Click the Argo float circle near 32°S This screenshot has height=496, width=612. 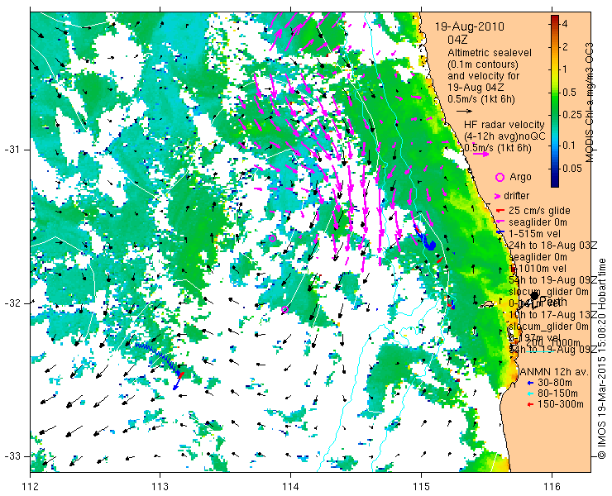(x=285, y=310)
